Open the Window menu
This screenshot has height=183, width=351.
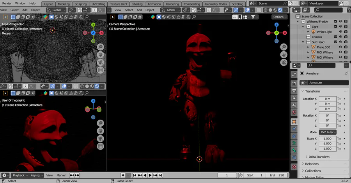click(20, 3)
